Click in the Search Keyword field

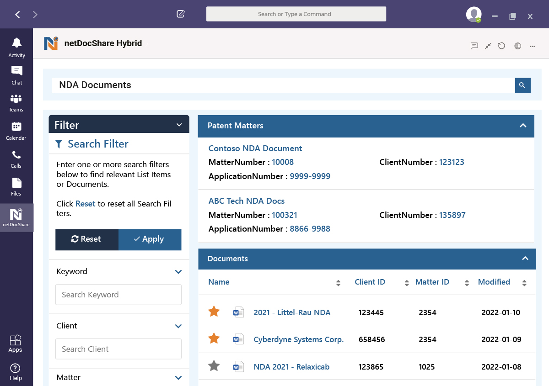click(118, 295)
